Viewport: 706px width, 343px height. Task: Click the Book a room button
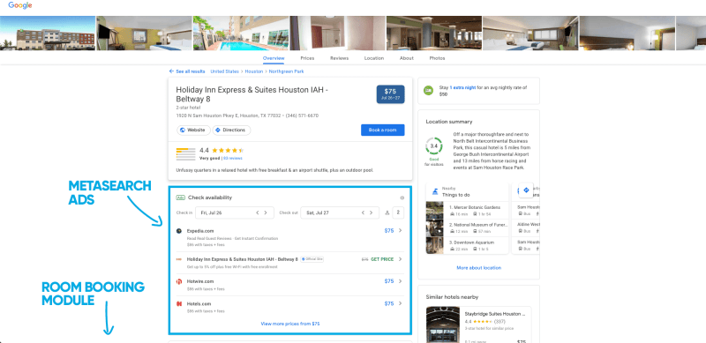[x=383, y=130]
